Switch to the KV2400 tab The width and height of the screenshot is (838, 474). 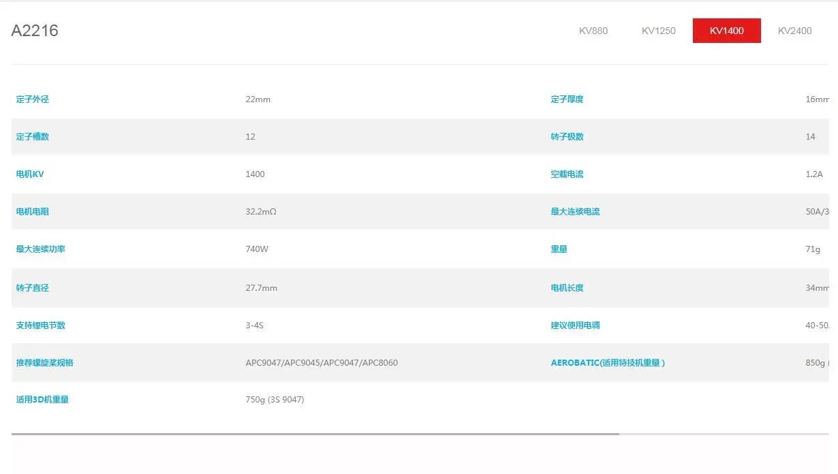pos(795,31)
